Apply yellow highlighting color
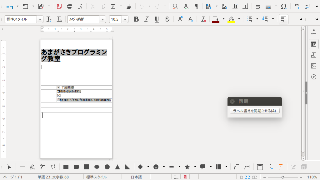This screenshot has height=180, width=320. [231, 19]
